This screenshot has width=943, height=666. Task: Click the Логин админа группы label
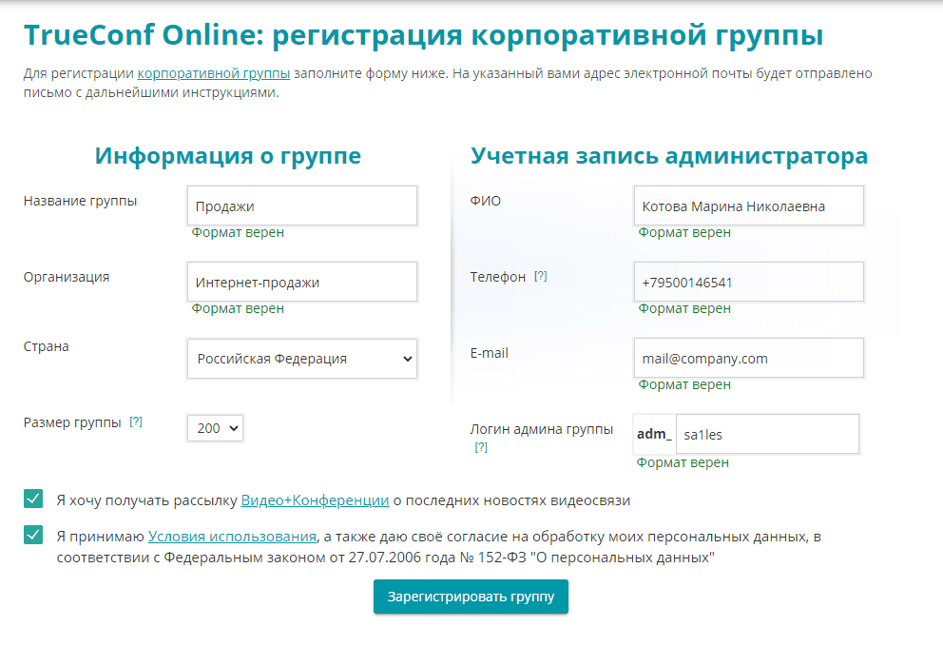pyautogui.click(x=541, y=429)
